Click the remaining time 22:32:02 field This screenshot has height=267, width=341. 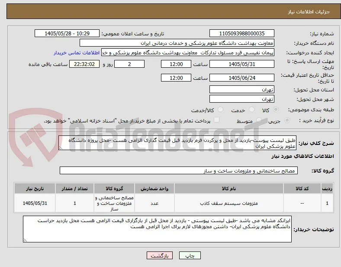coord(84,64)
